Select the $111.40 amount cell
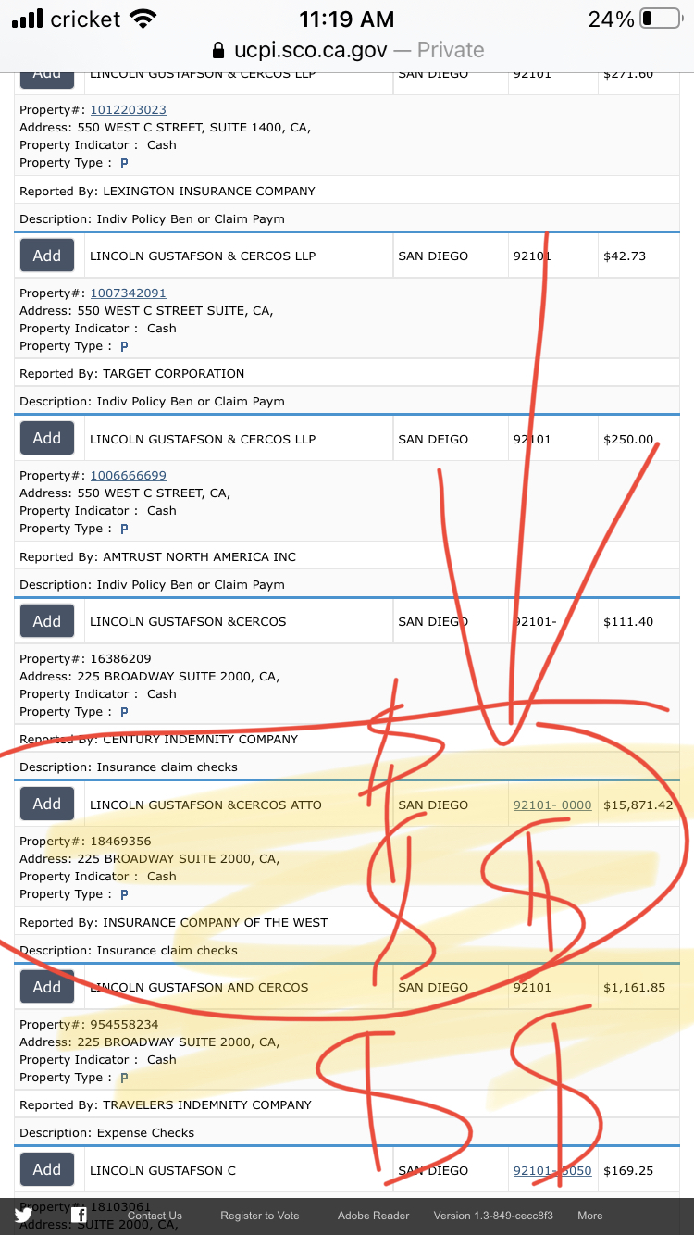The height and width of the screenshot is (1235, 694). (x=639, y=622)
